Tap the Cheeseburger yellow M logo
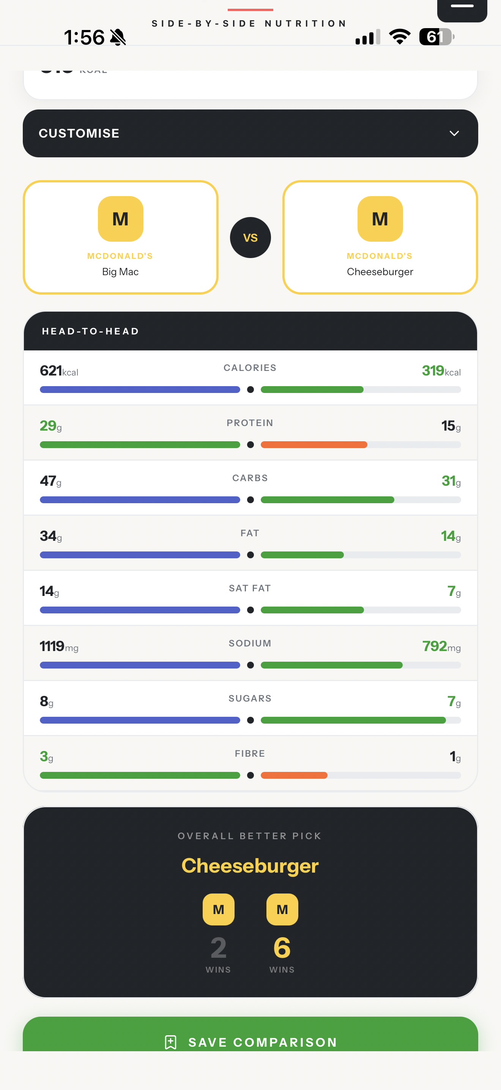 pyautogui.click(x=380, y=219)
